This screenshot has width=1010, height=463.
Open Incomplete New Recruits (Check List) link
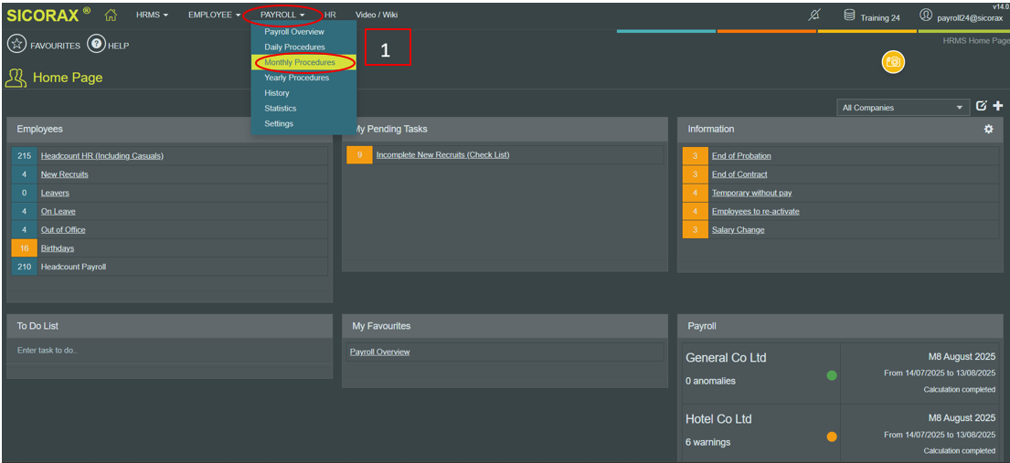click(x=442, y=155)
